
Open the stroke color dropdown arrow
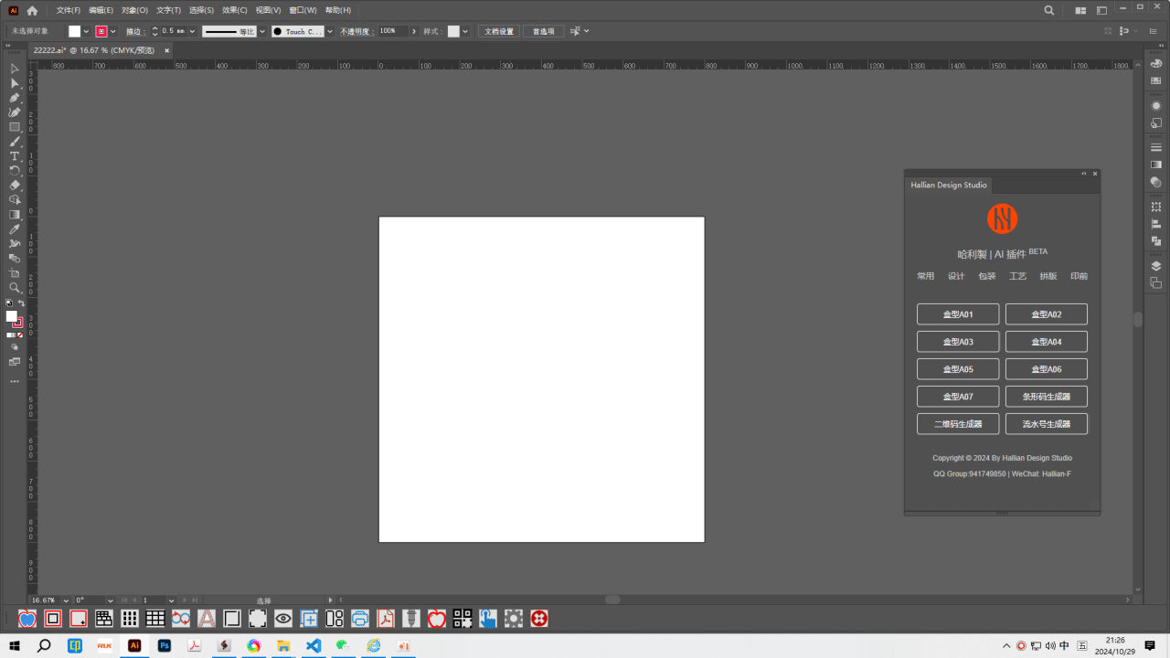click(113, 31)
